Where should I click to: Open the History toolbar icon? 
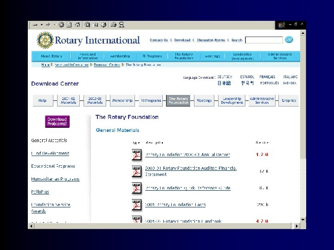tap(103, 25)
